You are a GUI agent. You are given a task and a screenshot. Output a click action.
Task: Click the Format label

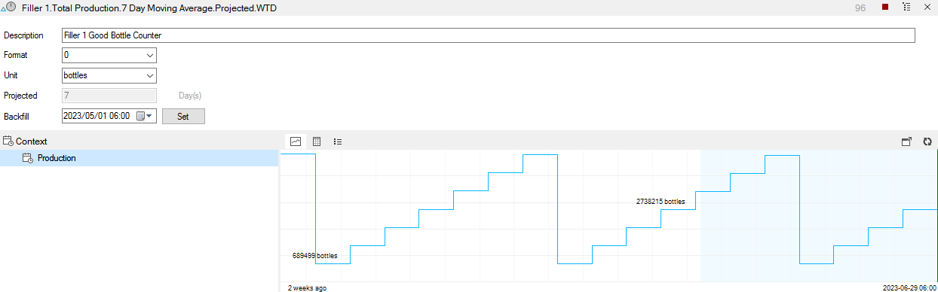pos(16,55)
